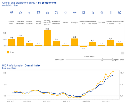
Task: Click the 'Euro area, Spain' subtitle
Action: (9, 68)
